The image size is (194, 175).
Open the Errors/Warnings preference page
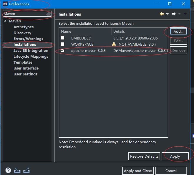pyautogui.click(x=29, y=39)
